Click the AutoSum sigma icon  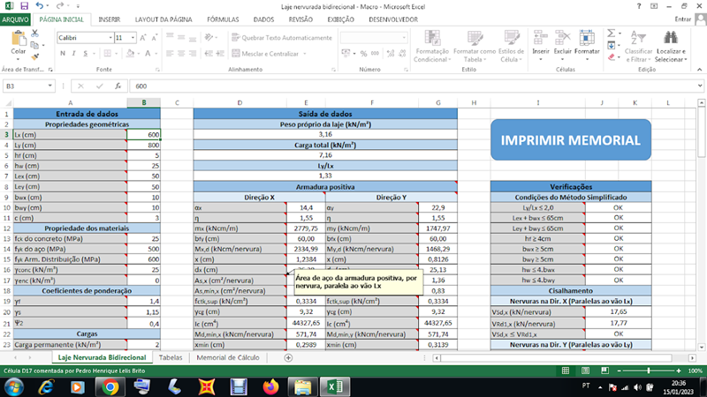[x=611, y=34]
